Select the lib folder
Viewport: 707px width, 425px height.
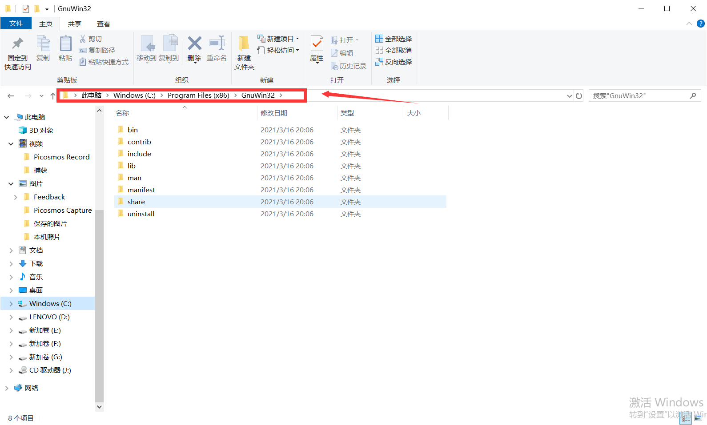click(x=280, y=166)
